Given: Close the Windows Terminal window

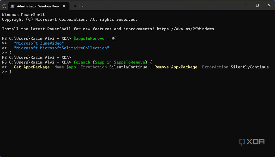Looking at the screenshot, I should click(x=269, y=6).
